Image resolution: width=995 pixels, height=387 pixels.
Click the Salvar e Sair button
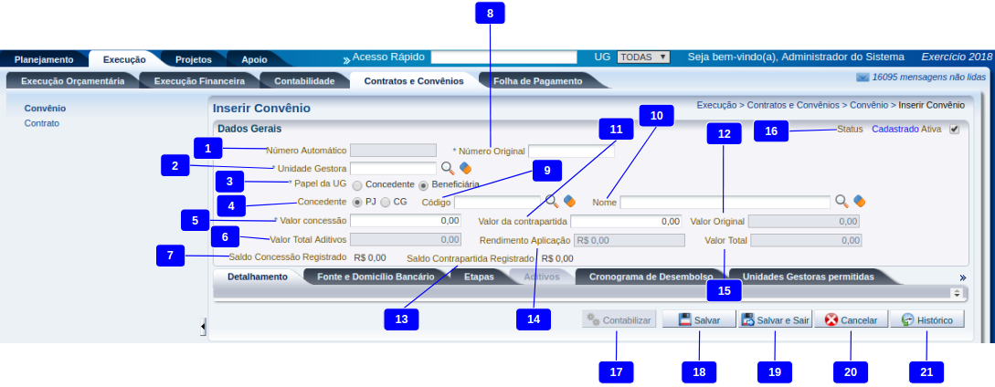(x=775, y=320)
